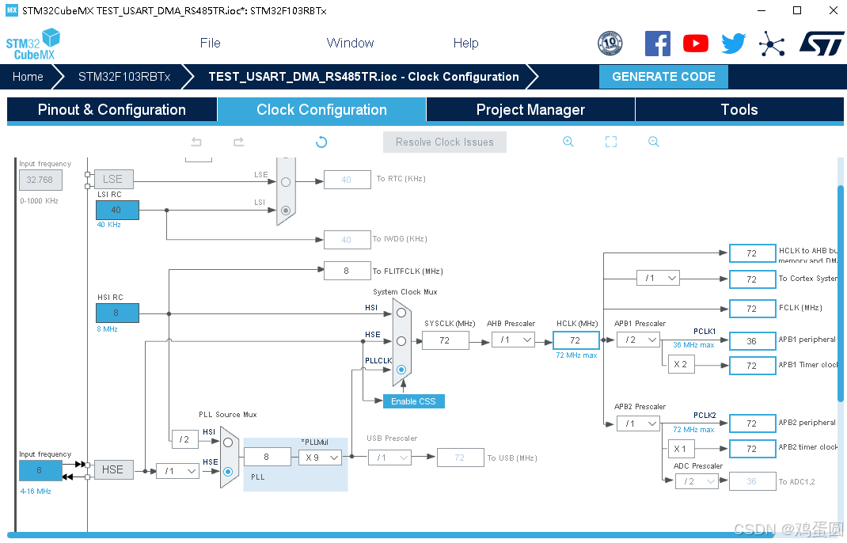The width and height of the screenshot is (847, 543).
Task: Switch to Project Manager tab
Action: (530, 110)
